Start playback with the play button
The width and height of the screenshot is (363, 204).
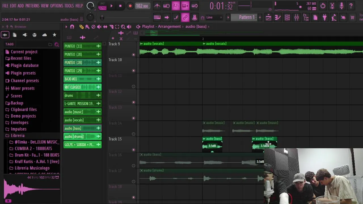click(x=111, y=6)
